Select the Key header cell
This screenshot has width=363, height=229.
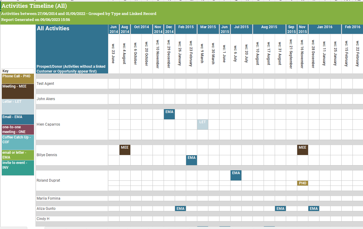pyautogui.click(x=18, y=71)
